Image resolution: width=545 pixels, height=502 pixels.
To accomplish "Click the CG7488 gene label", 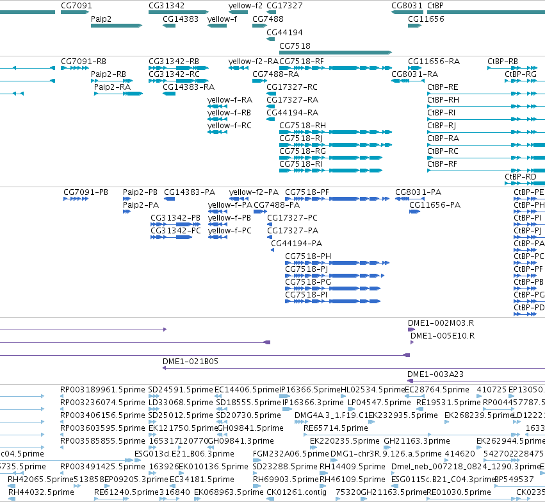I will pyautogui.click(x=268, y=19).
